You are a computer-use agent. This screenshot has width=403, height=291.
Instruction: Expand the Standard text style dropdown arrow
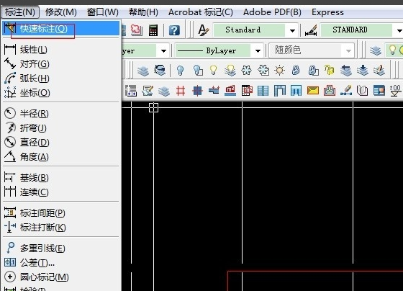[292, 31]
